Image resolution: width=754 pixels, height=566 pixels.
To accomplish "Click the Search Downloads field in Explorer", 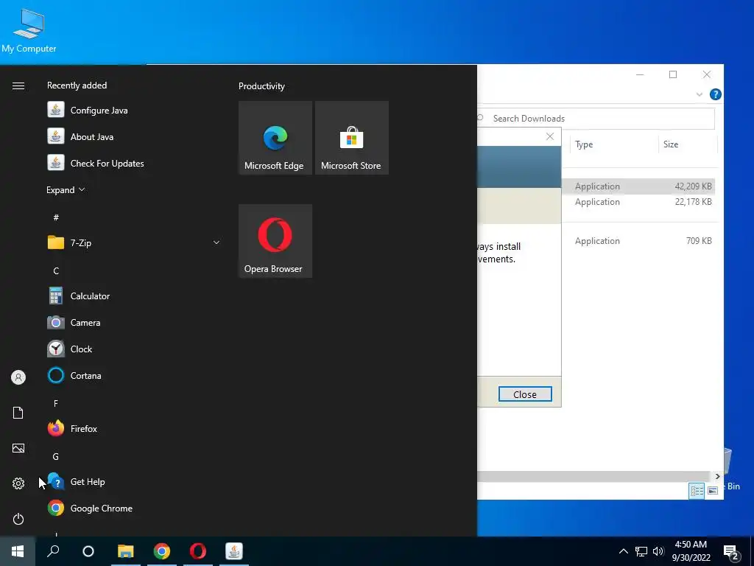I will (595, 119).
